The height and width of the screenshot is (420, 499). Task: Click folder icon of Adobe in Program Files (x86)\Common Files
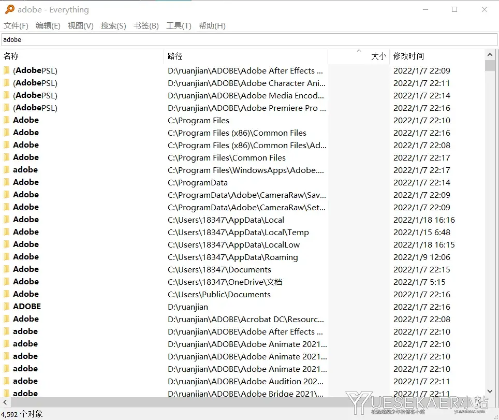[x=6, y=133]
